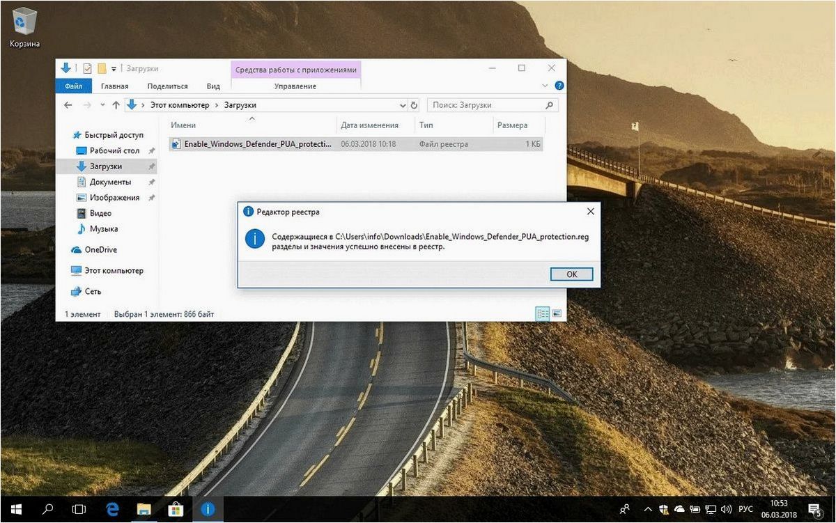Image resolution: width=836 pixels, height=523 pixels.
Task: Select Загрузки in the navigation pane
Action: point(105,166)
